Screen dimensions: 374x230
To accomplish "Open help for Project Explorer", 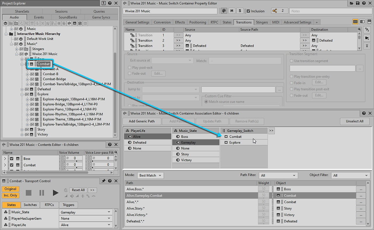I will (110, 3).
